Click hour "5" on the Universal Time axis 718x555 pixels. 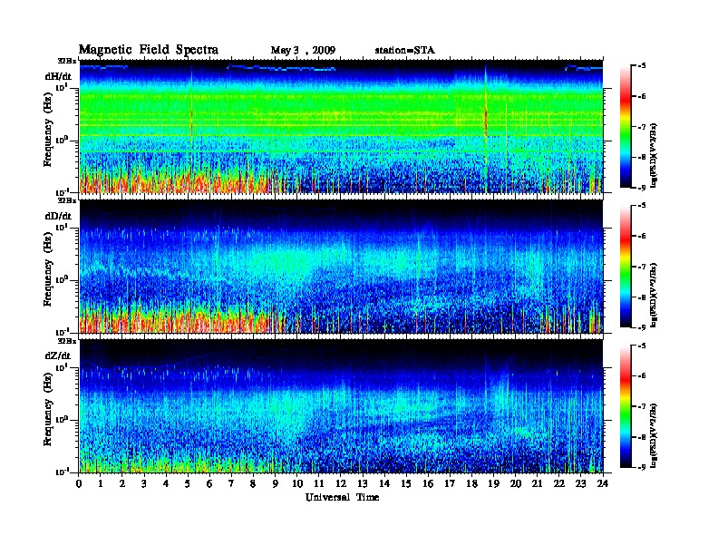tap(188, 483)
